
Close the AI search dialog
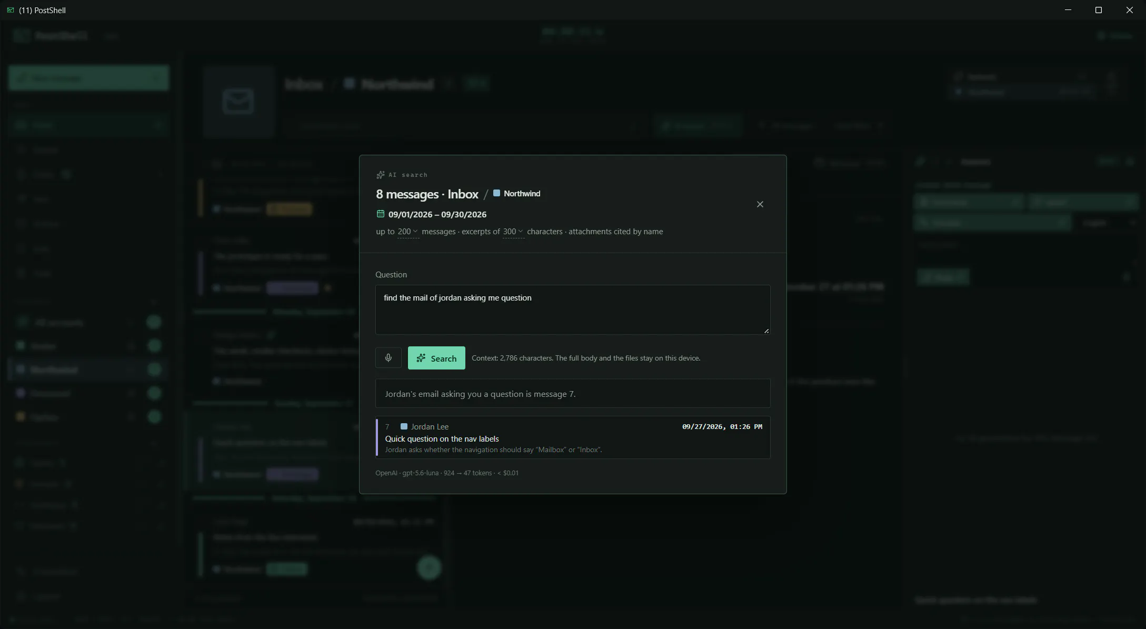pyautogui.click(x=760, y=204)
